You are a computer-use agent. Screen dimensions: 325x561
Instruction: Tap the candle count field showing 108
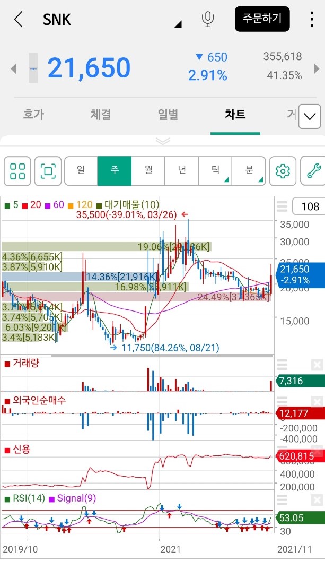[x=309, y=206]
